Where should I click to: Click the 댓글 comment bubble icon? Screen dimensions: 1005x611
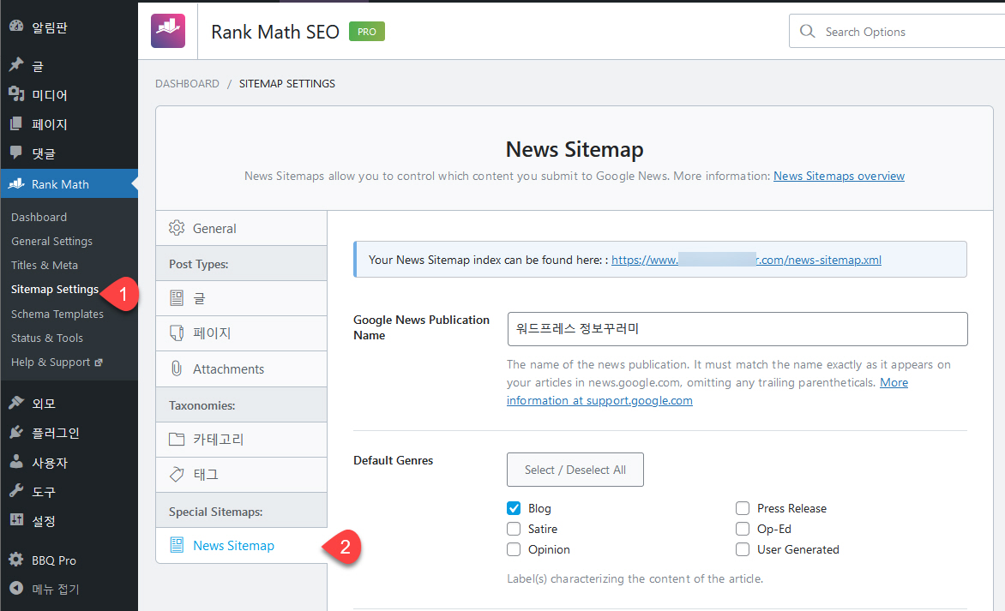point(16,153)
